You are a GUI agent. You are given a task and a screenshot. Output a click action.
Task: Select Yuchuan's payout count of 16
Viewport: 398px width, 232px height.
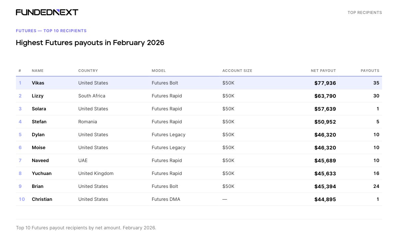pyautogui.click(x=376, y=173)
